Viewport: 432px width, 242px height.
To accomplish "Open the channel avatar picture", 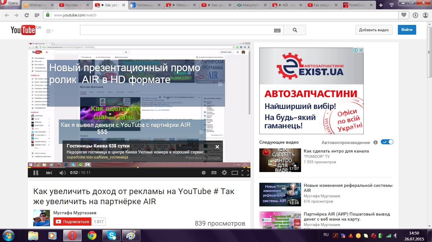I will pos(41,218).
